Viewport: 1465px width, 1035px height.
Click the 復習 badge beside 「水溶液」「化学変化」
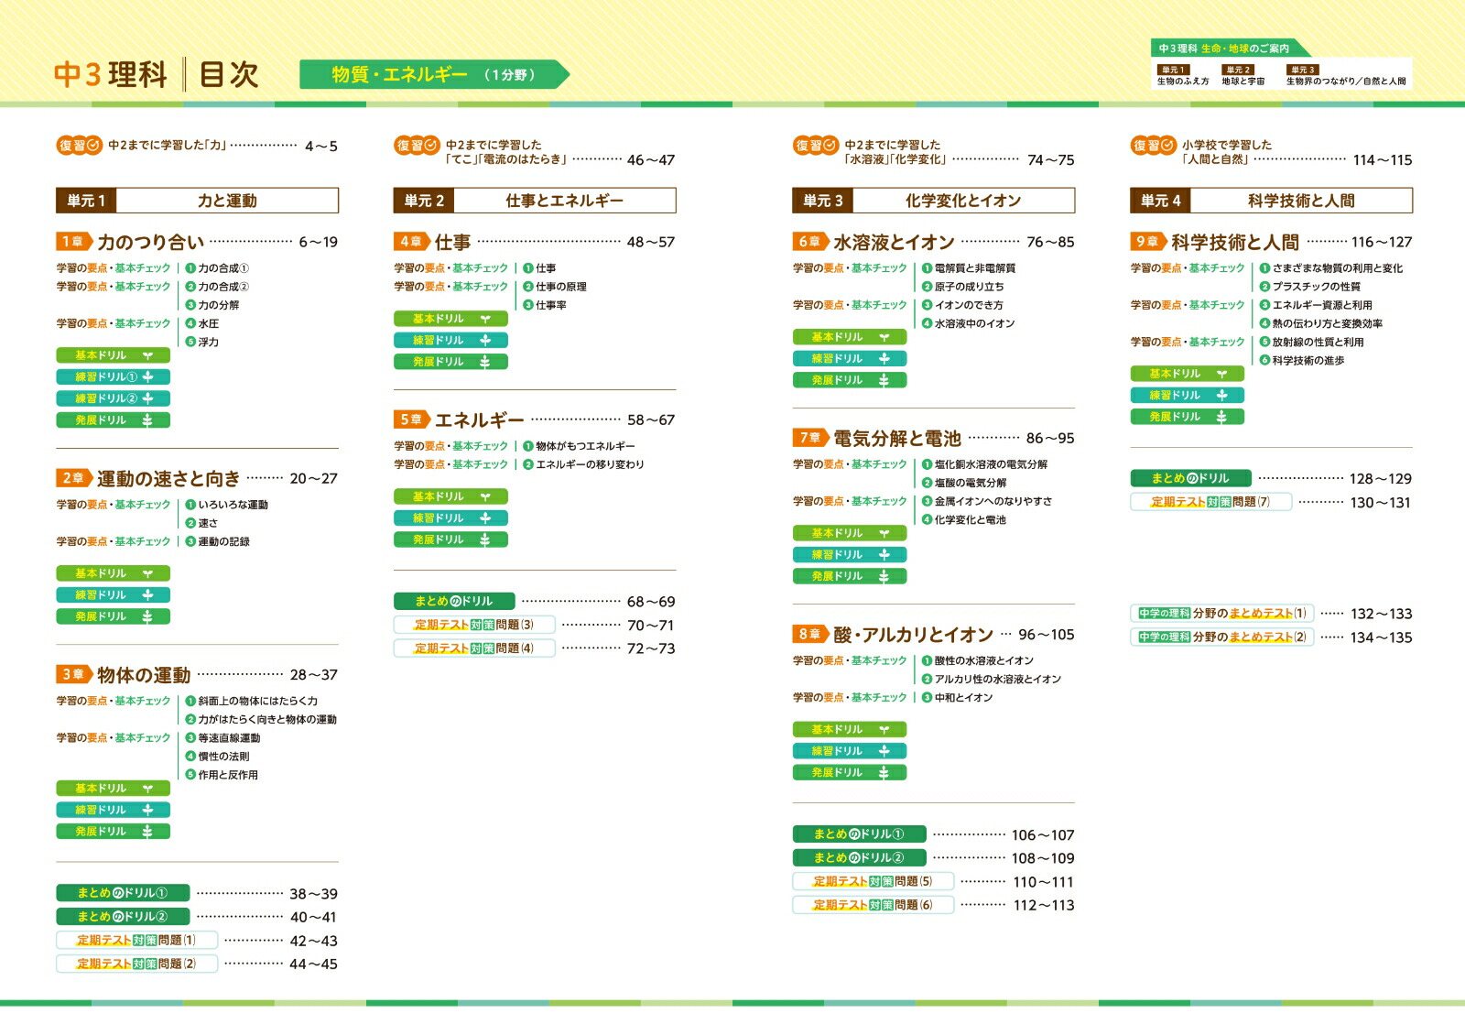pos(816,145)
